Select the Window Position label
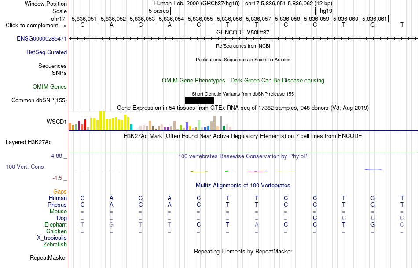This screenshot has height=268, width=418. coord(46,4)
